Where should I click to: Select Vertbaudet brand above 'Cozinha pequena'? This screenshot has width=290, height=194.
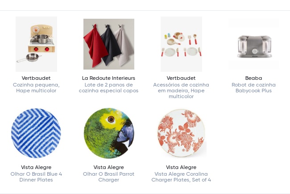[x=36, y=78]
